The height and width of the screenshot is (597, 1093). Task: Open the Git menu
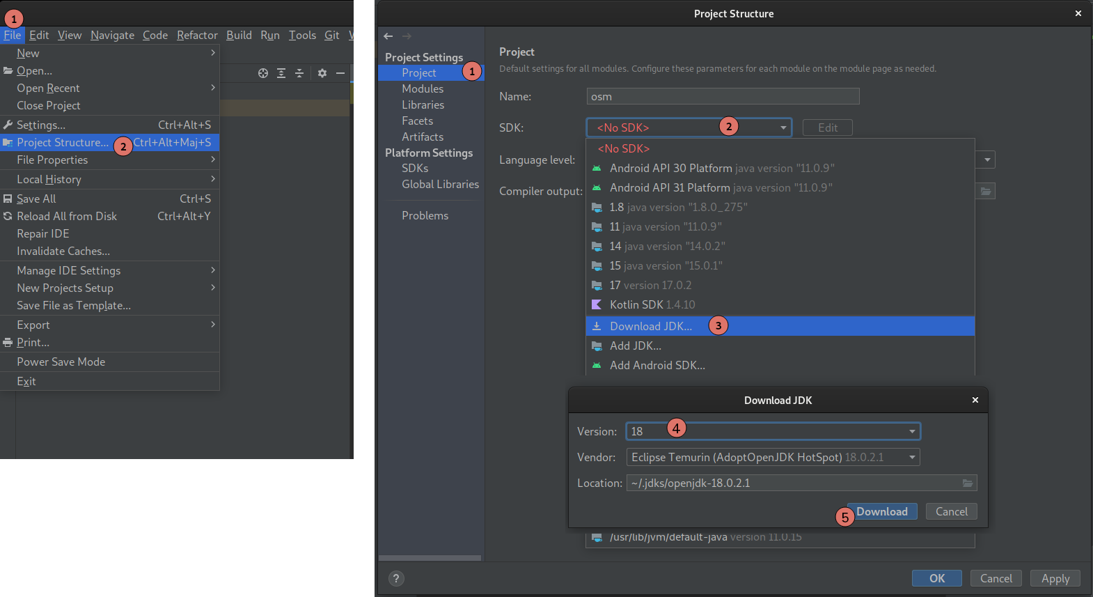pos(332,35)
